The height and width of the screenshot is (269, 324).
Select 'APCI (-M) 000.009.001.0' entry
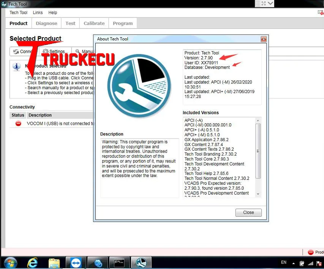[208, 125]
